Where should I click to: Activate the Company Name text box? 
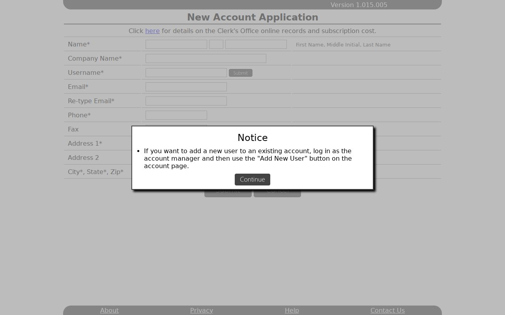click(x=206, y=58)
